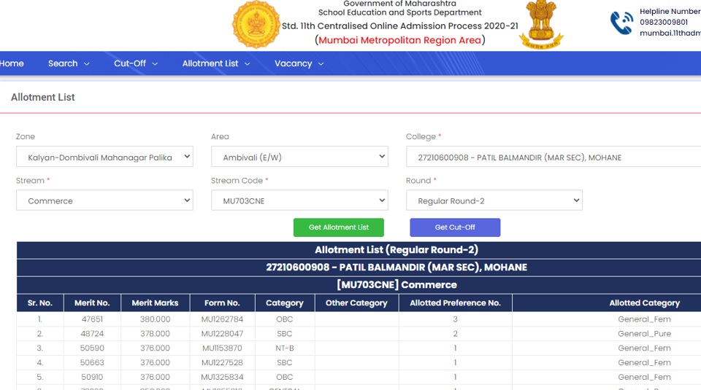Click the Indian national emblem icon
The height and width of the screenshot is (390, 701).
(542, 24)
